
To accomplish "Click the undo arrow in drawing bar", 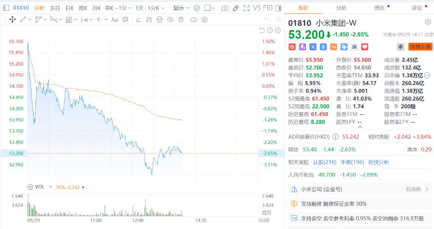I will click(x=267, y=19).
